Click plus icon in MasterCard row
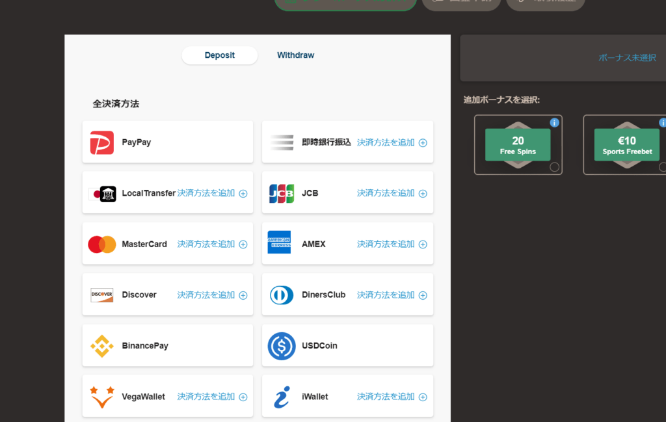The image size is (666, 422). [243, 244]
